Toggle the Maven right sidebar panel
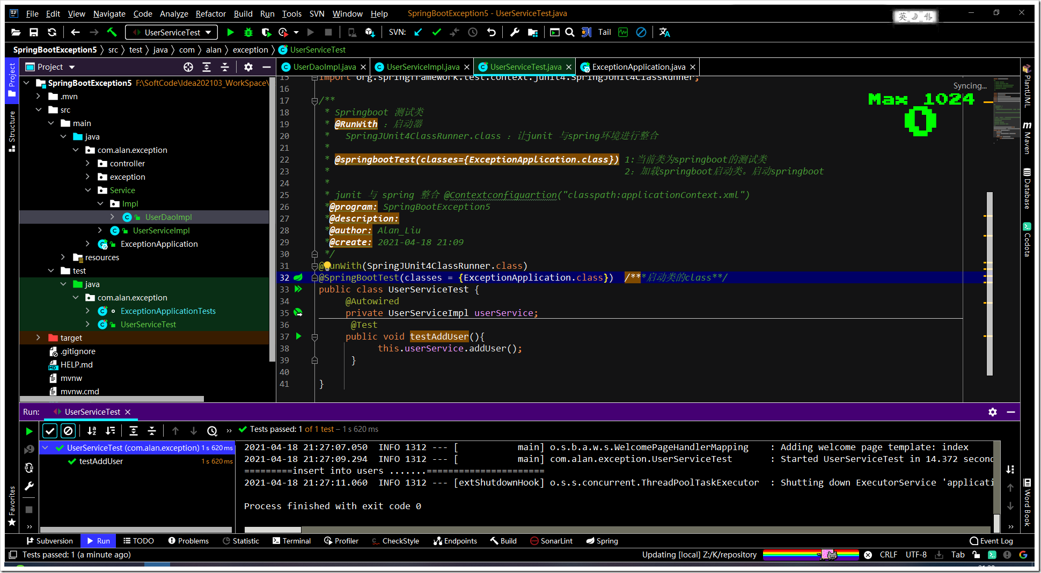Image resolution: width=1041 pixels, height=573 pixels. click(1027, 138)
